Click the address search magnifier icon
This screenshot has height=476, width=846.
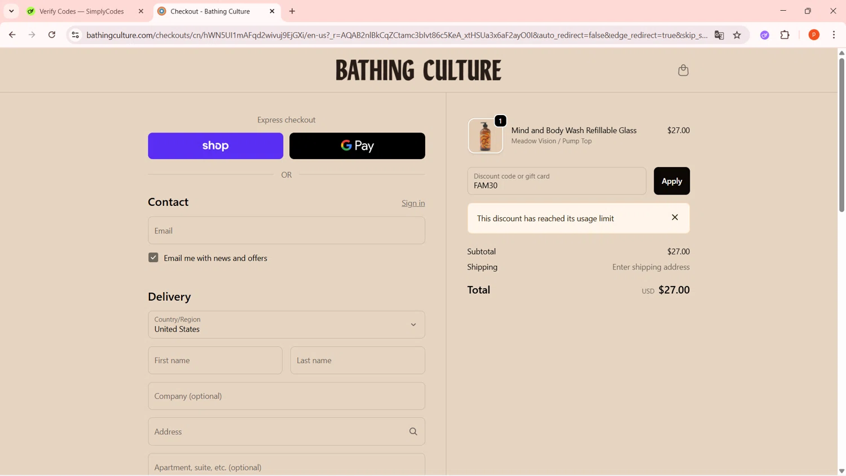coord(413,432)
